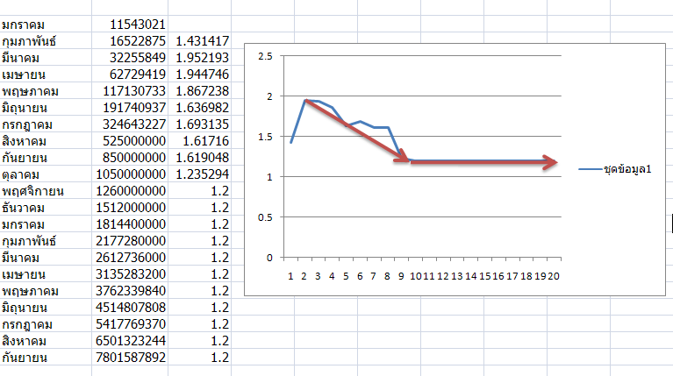
Task: Select the cell with value 525000000
Action: (x=130, y=141)
